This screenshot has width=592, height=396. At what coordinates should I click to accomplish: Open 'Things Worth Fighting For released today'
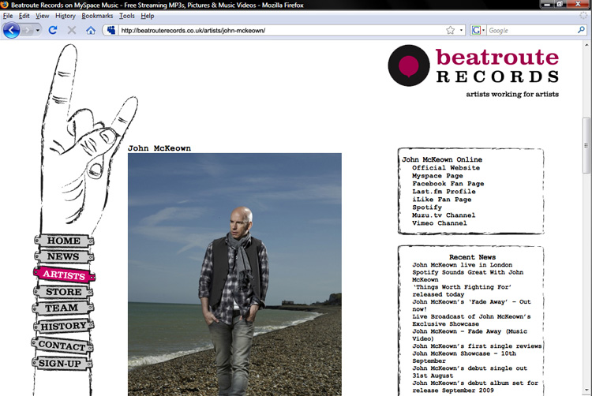coord(462,290)
